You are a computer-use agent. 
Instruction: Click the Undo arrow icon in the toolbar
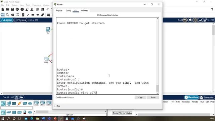(x=47, y=9)
